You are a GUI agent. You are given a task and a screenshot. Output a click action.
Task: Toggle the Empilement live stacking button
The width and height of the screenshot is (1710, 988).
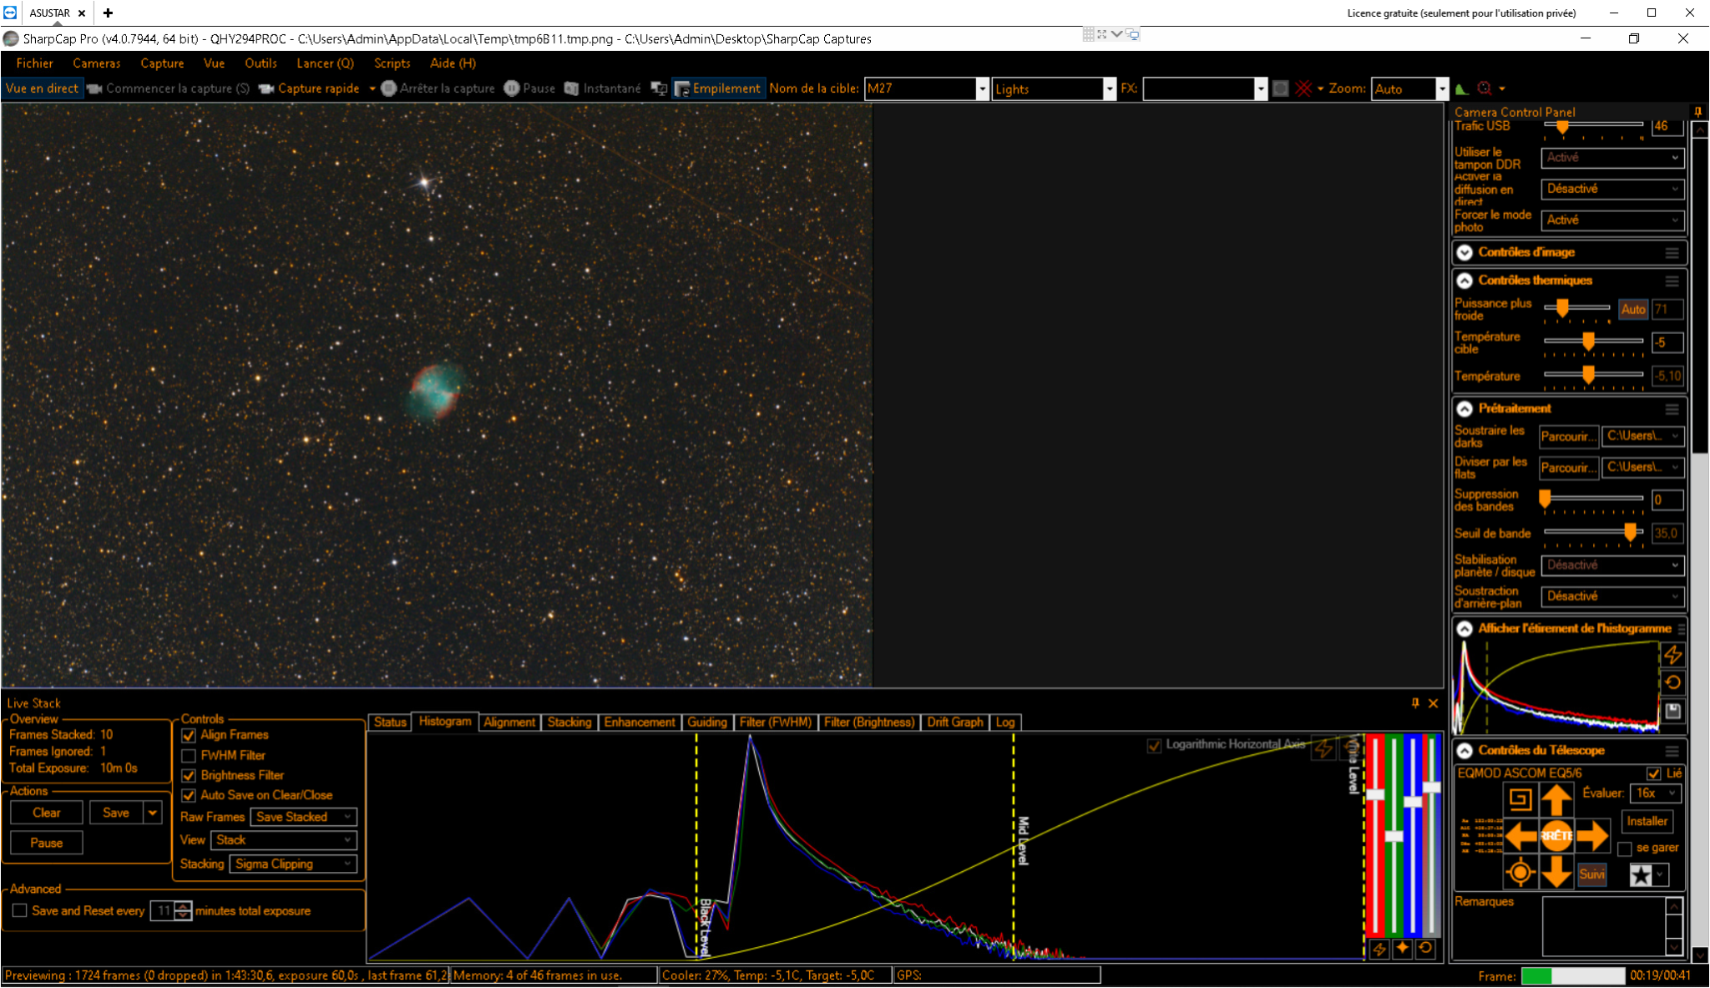click(x=718, y=89)
